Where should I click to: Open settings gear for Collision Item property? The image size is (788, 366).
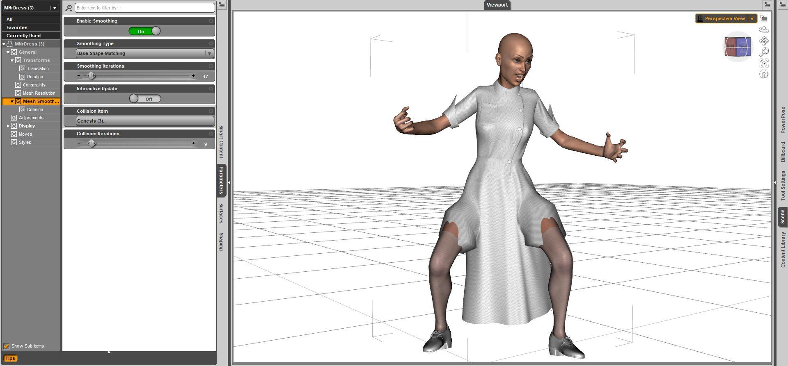click(x=211, y=111)
